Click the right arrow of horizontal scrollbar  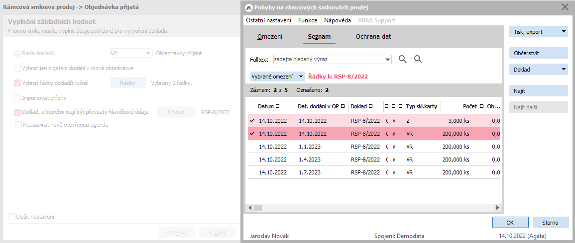pos(497,208)
